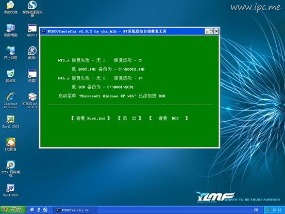
Task: Click the NT5.x repair result line
Action: [x=100, y=60]
